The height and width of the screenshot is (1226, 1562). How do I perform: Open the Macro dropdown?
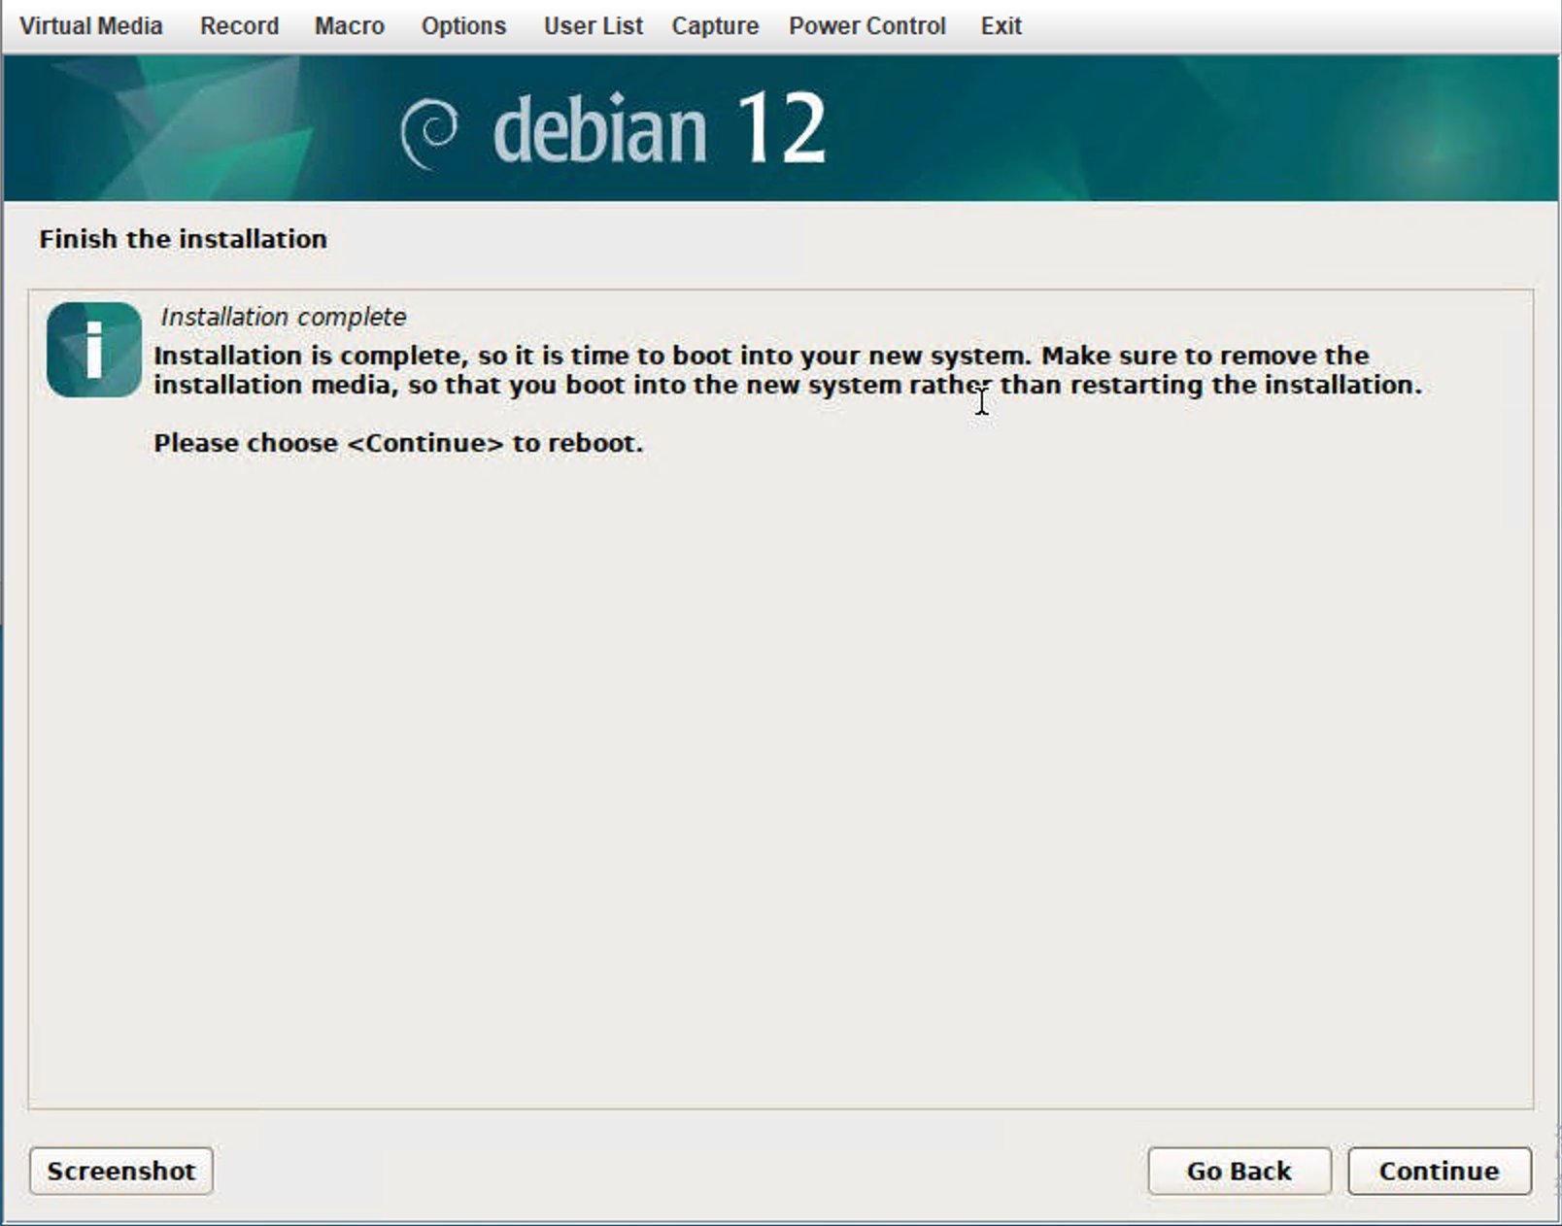click(x=348, y=25)
